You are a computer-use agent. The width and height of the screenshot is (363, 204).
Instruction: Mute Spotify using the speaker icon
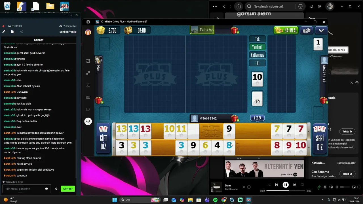pyautogui.click(x=337, y=187)
